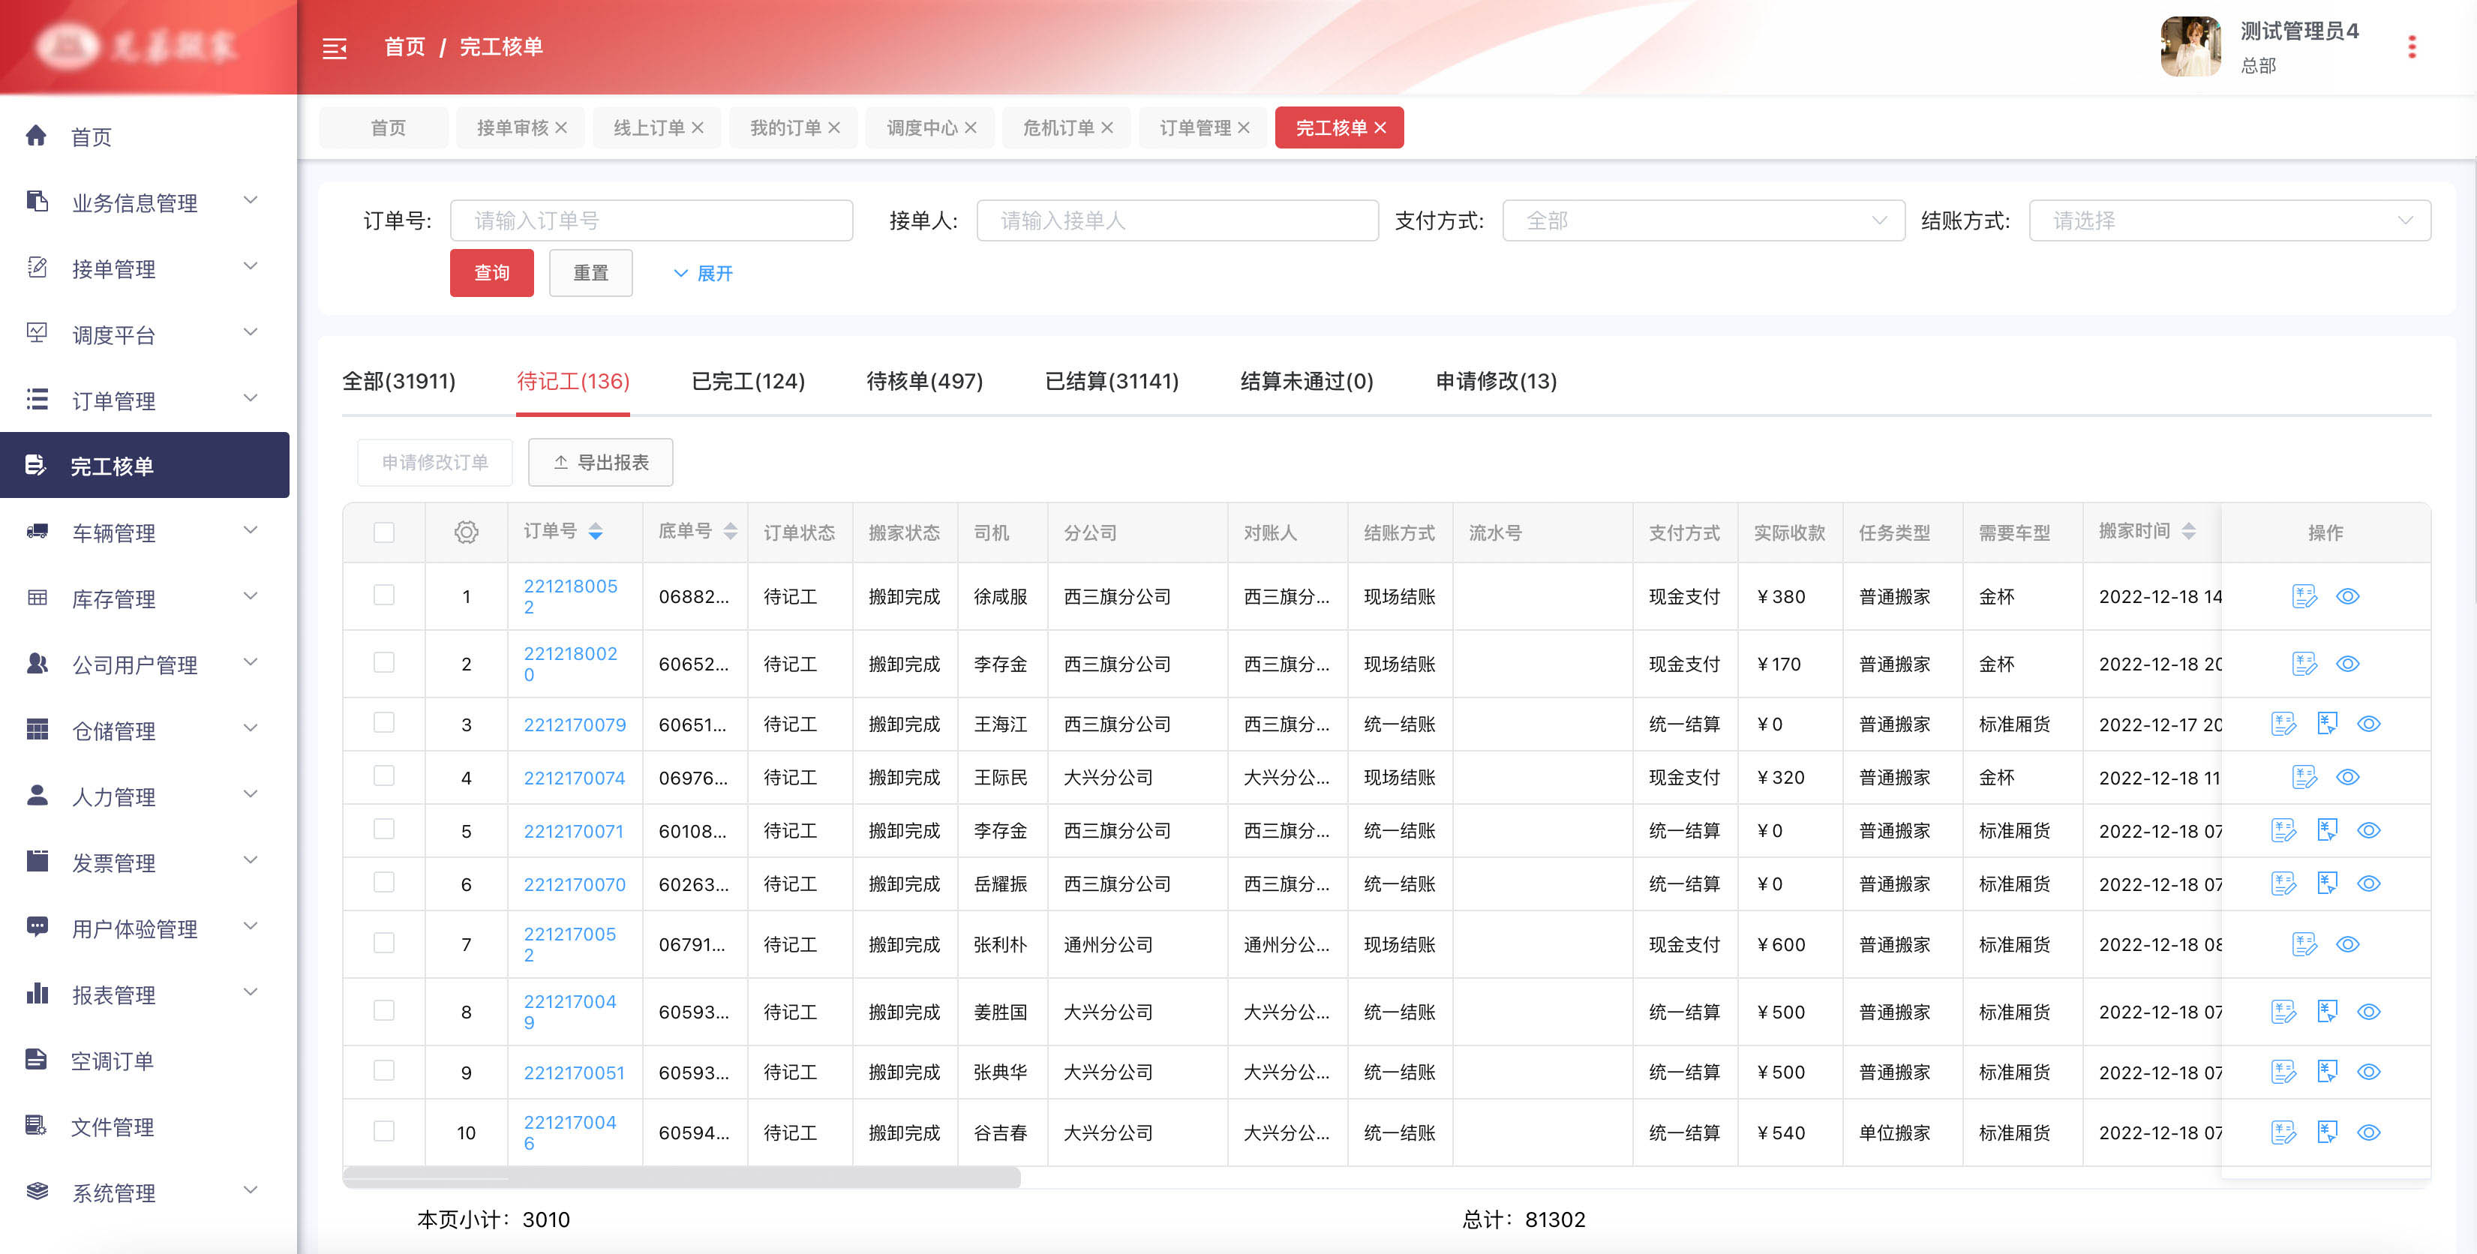View details eye icon for order 2212170052
The width and height of the screenshot is (2477, 1254).
coord(2347,944)
